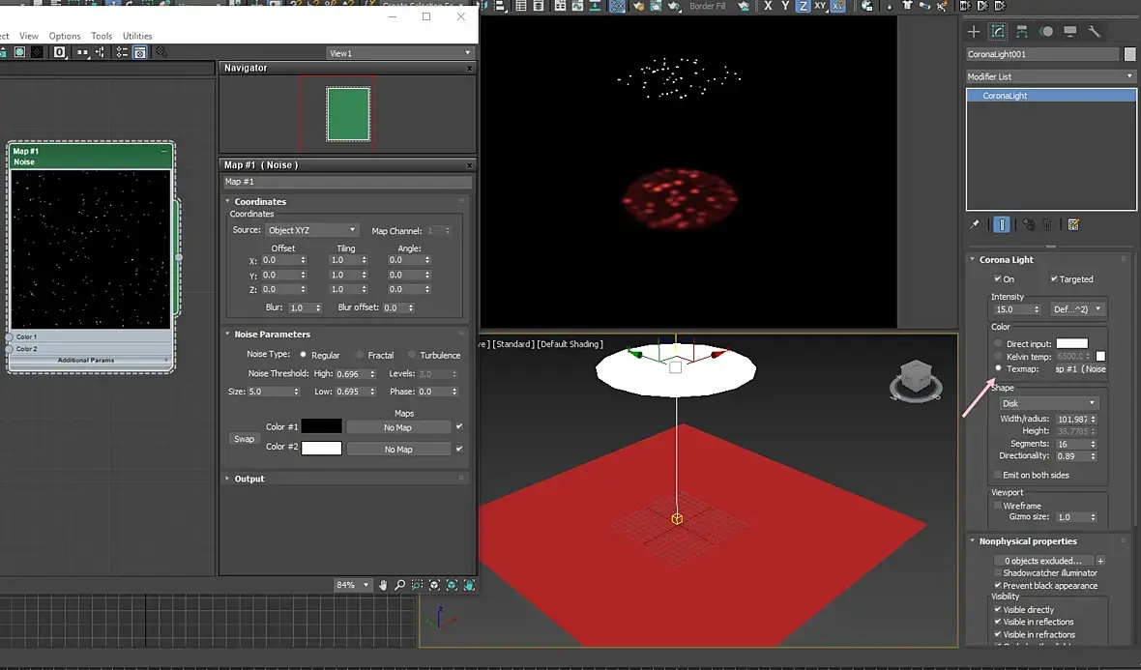The height and width of the screenshot is (670, 1141).
Task: Click the Zoom Region tool icon
Action: click(x=417, y=585)
